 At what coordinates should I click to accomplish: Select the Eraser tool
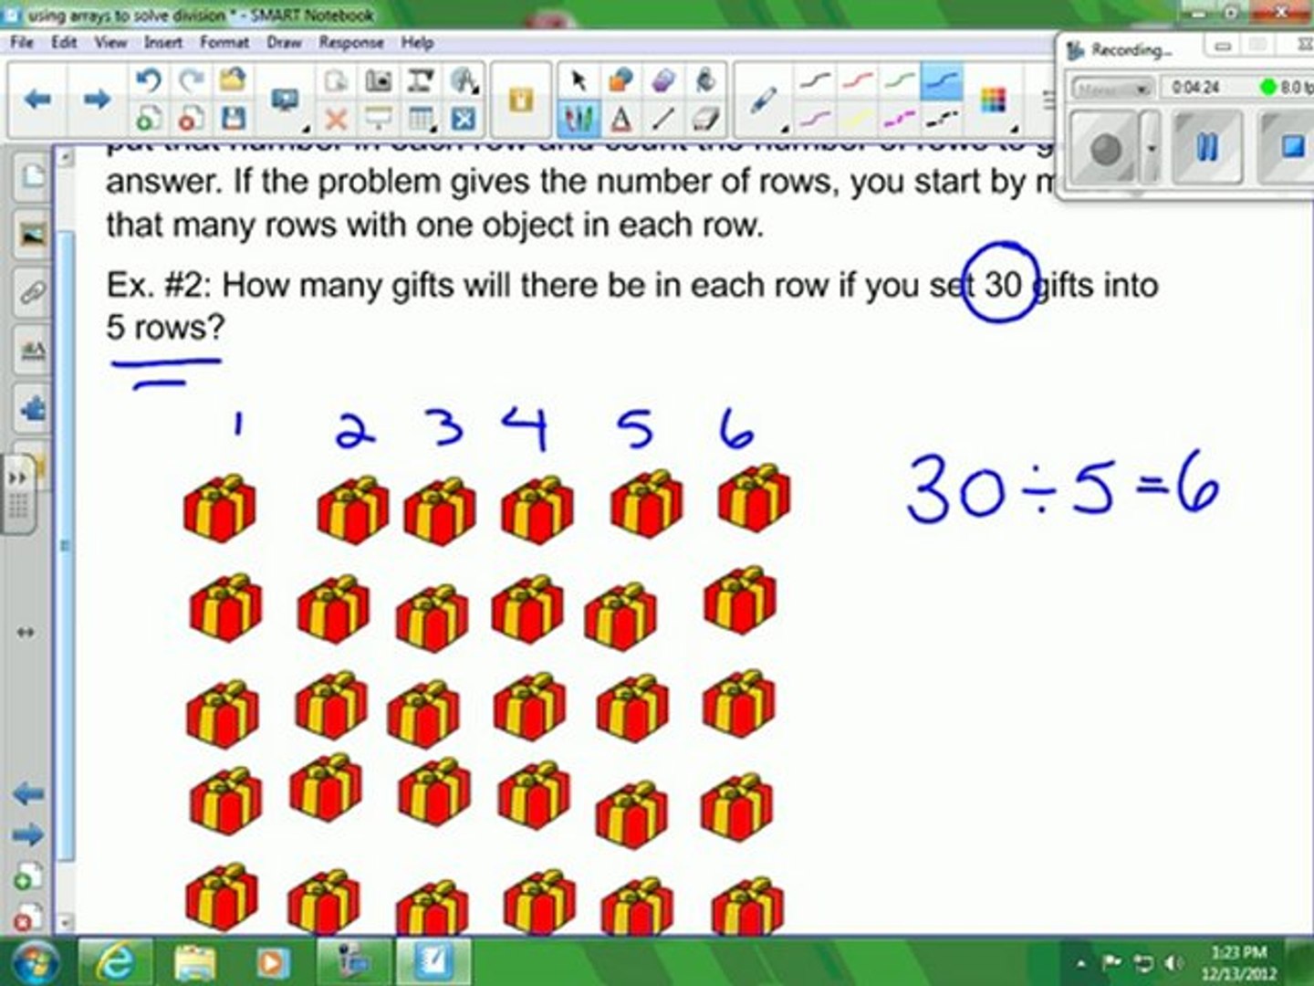pos(705,118)
